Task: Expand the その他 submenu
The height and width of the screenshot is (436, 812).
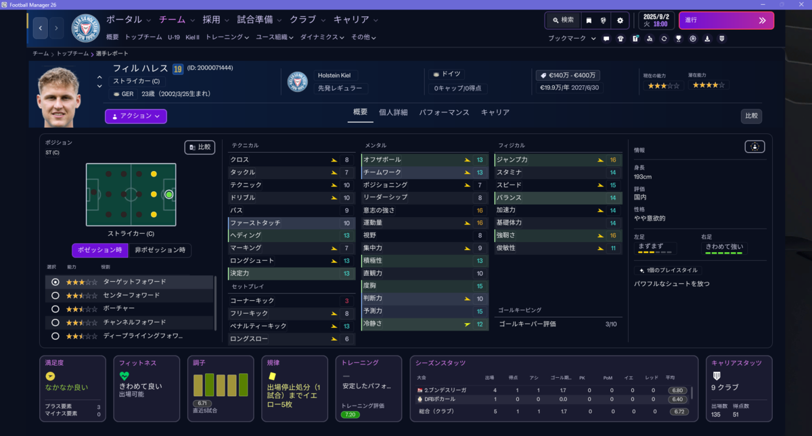Action: (363, 37)
